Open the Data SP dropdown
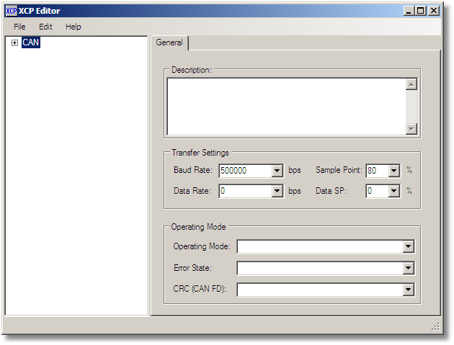The height and width of the screenshot is (345, 454). (x=393, y=192)
